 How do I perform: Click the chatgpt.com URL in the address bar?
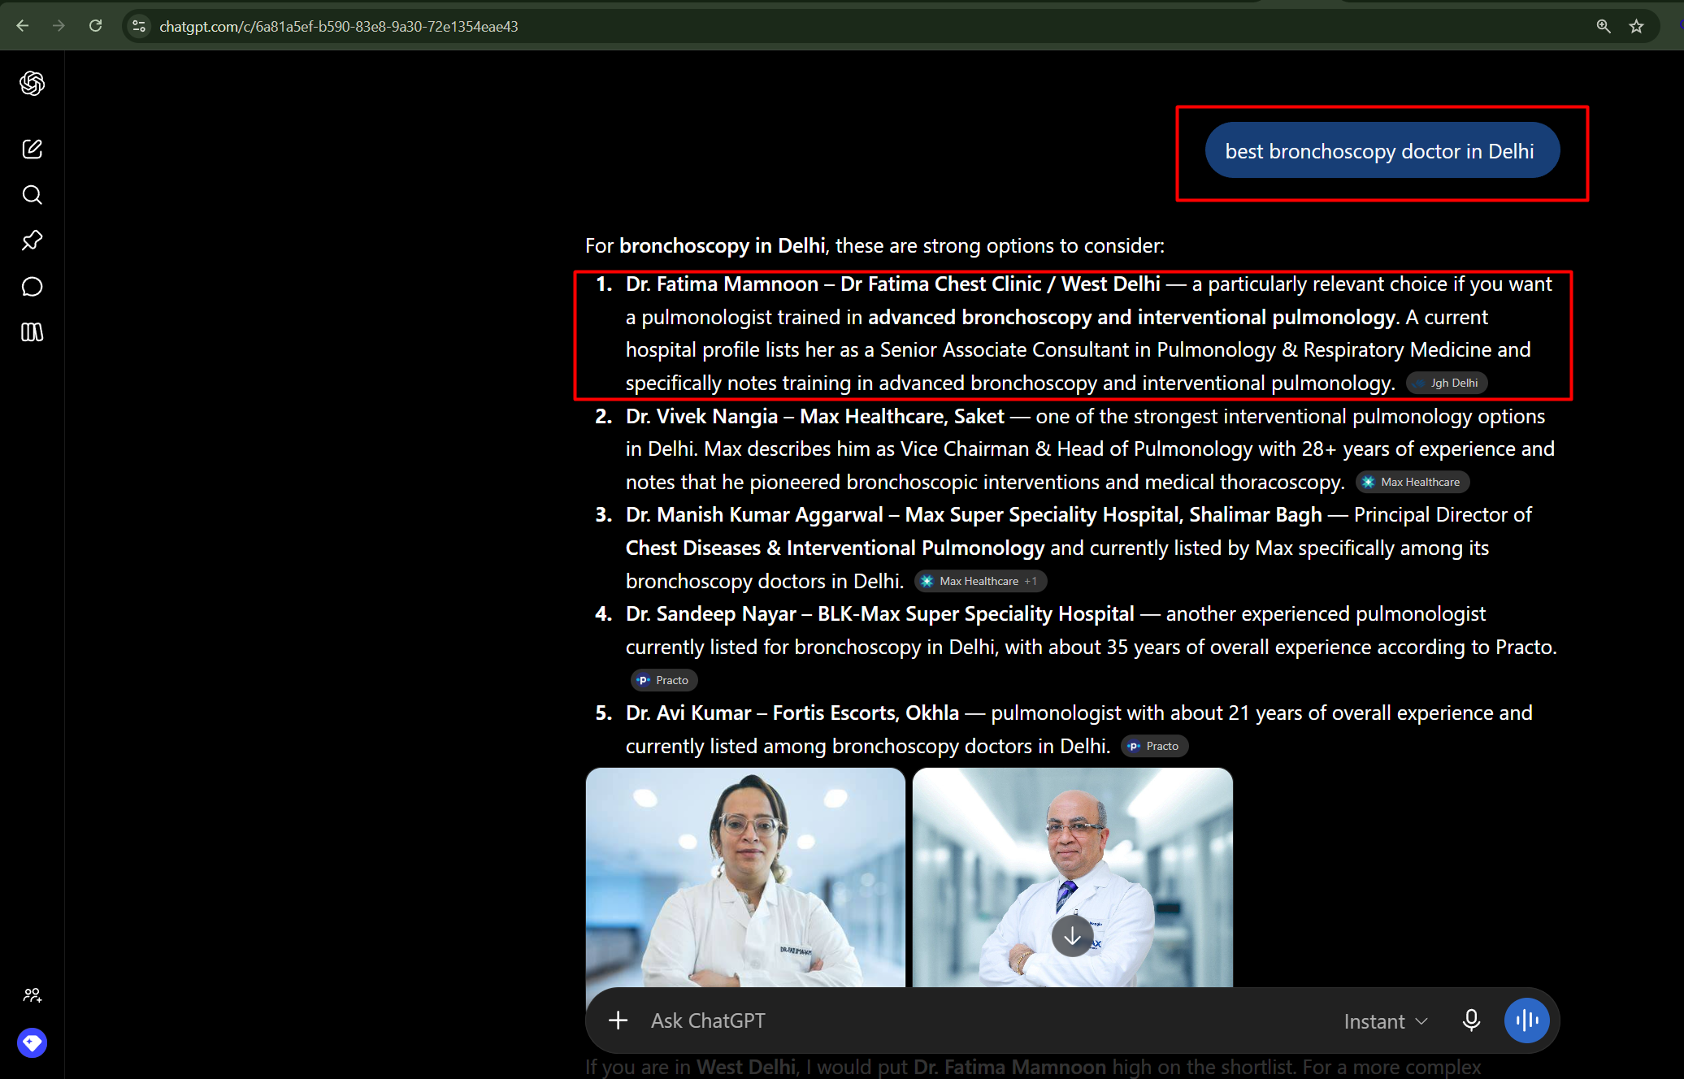[x=338, y=26]
